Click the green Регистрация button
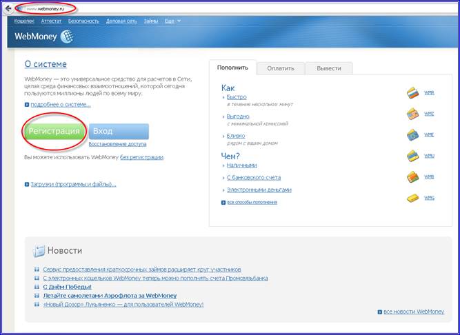The width and height of the screenshot is (460, 335). [x=54, y=131]
